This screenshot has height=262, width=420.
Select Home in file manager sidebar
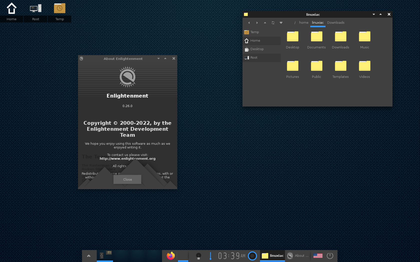pos(262,41)
